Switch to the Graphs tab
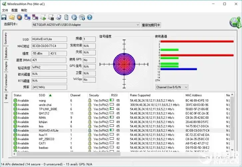Image resolution: width=242 pixels, height=167 pixels. coord(6,66)
